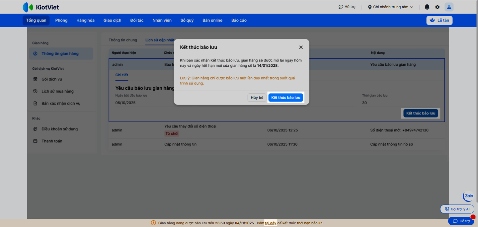The image size is (478, 227).
Task: Click the location pin icon near branch name
Action: 370,7
